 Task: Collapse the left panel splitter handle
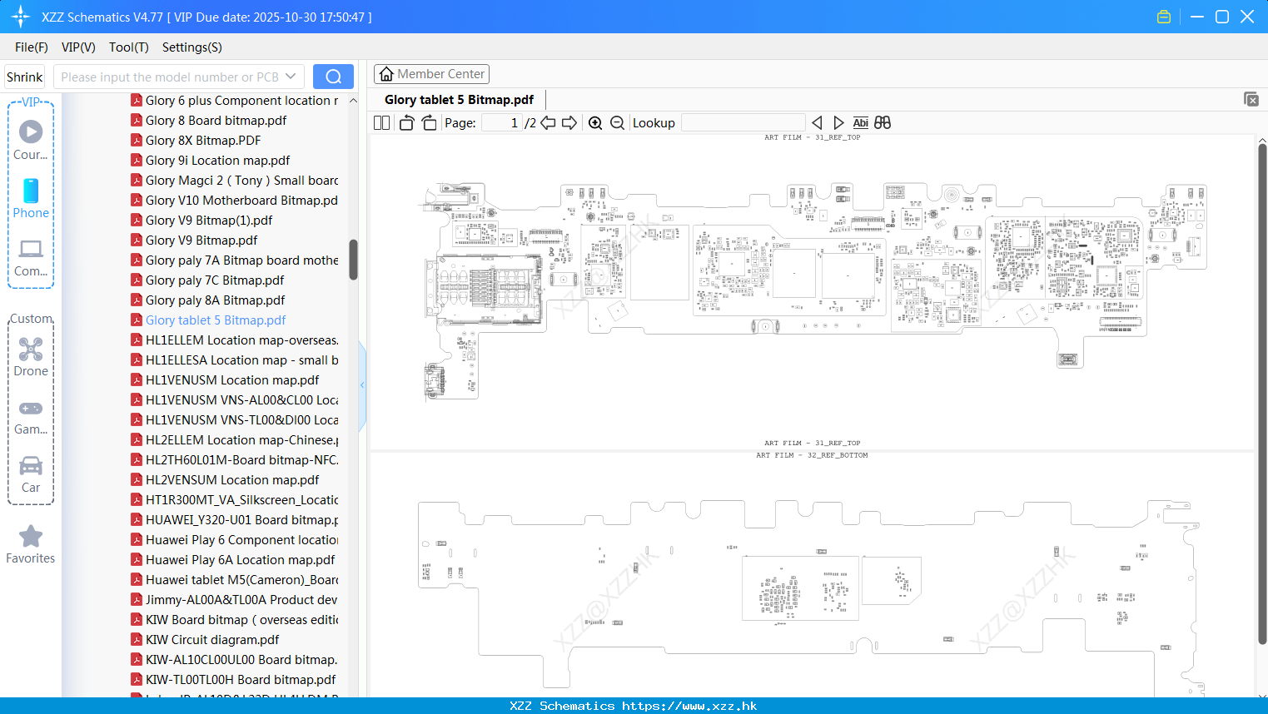pos(362,385)
